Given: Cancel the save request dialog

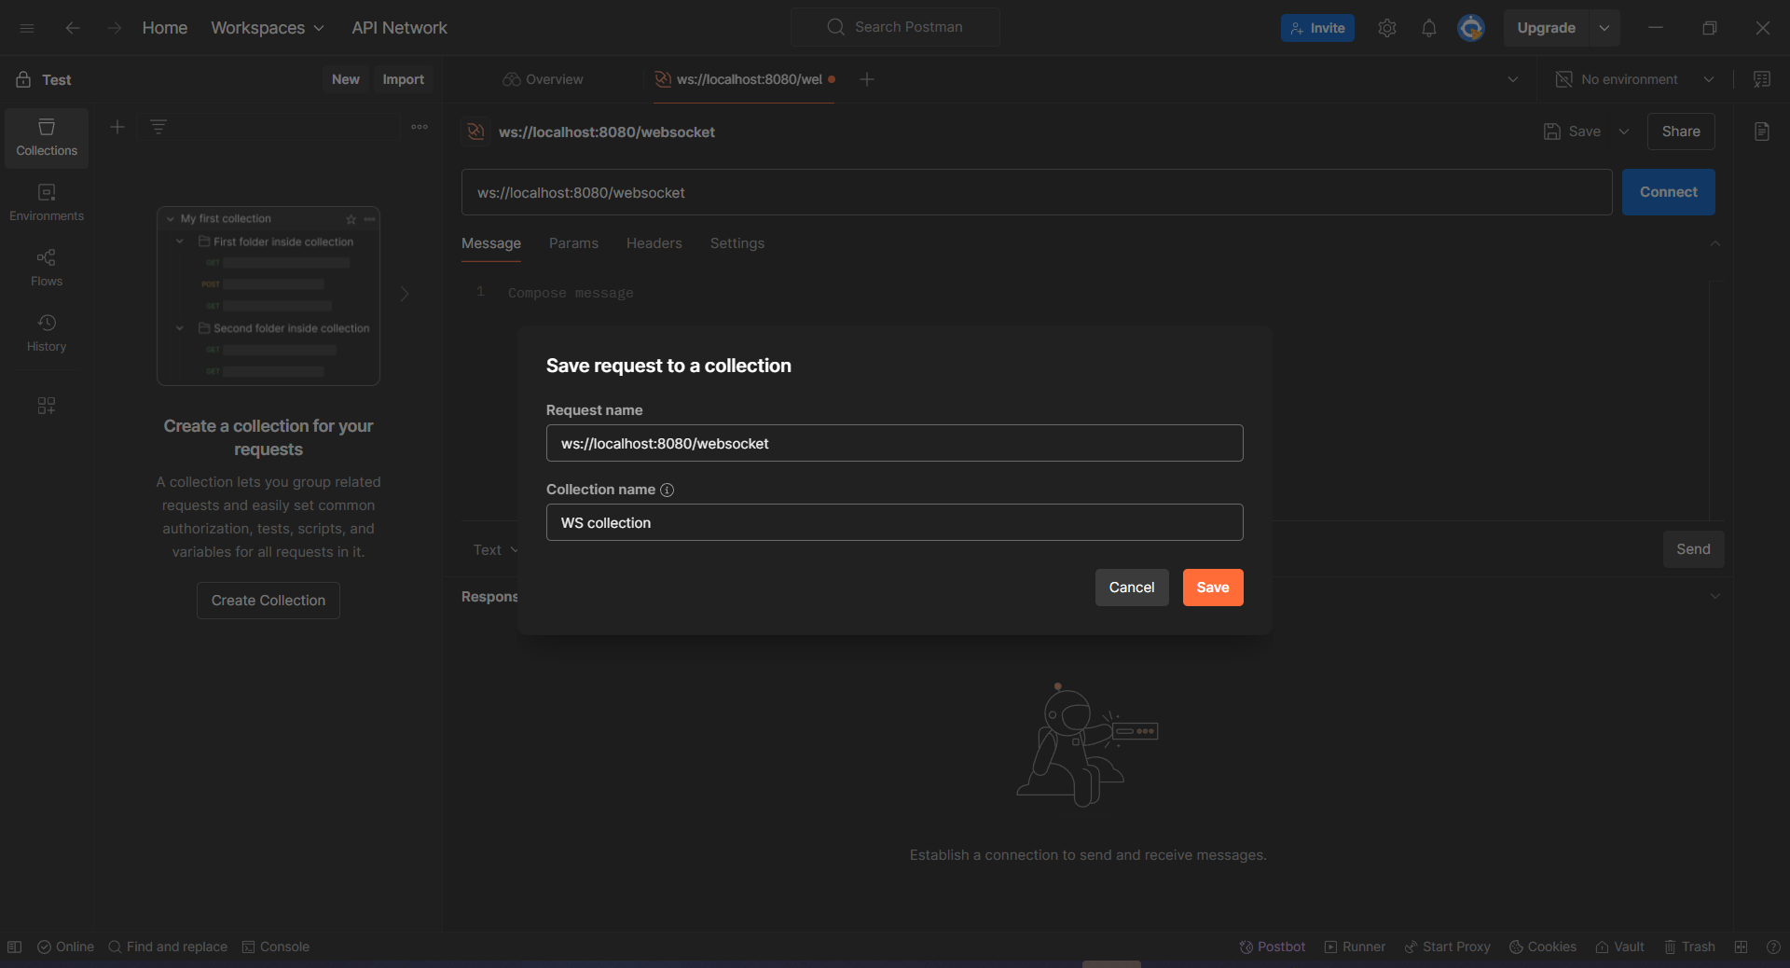Looking at the screenshot, I should click(1132, 588).
